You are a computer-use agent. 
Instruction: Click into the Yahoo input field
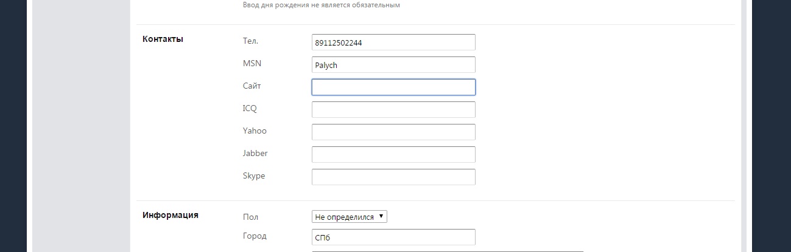click(x=393, y=132)
